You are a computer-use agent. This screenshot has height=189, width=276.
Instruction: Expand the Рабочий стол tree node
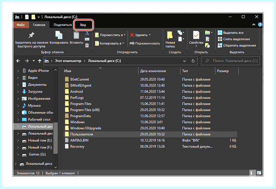pos(18,120)
